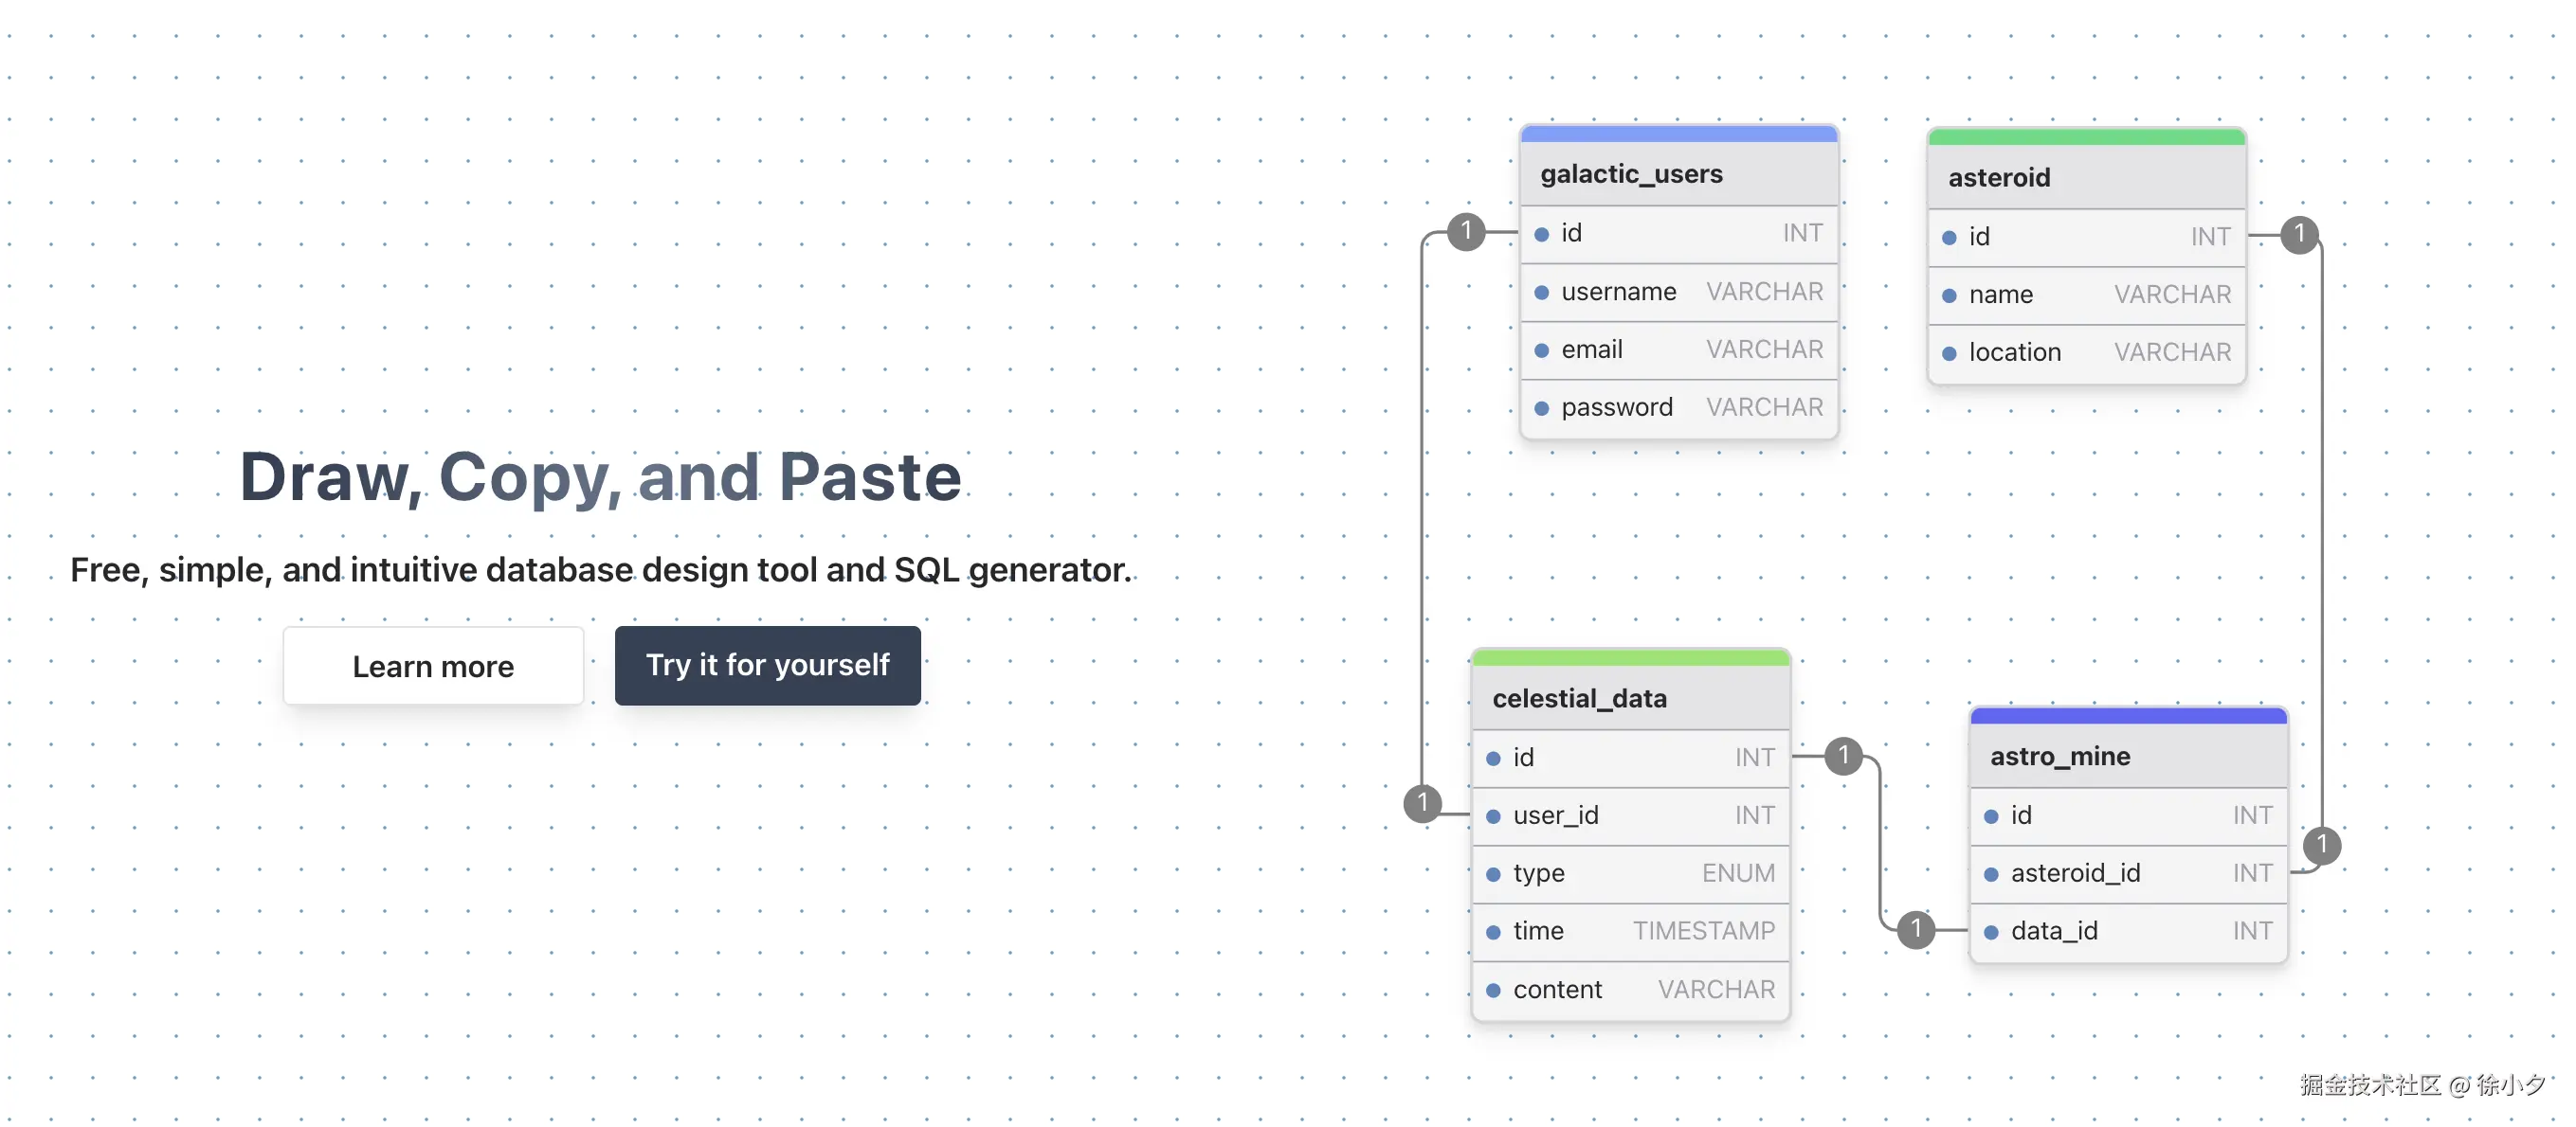
Task: Click the dot handle of location field
Action: pyautogui.click(x=1949, y=353)
